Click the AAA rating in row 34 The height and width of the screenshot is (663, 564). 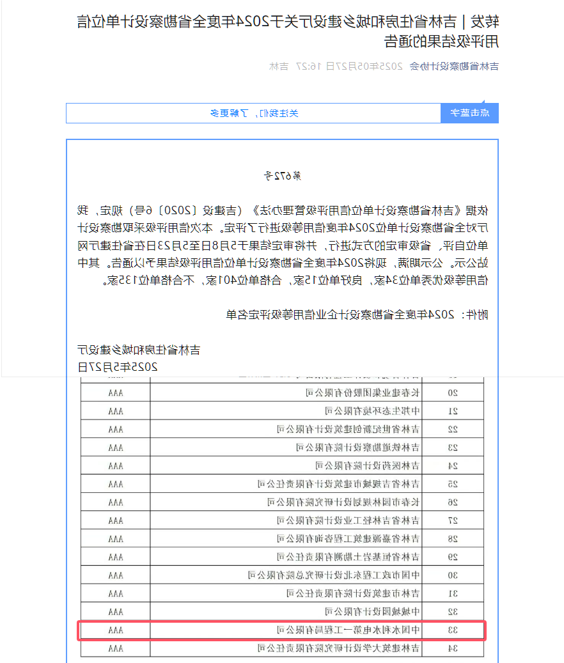(115, 648)
